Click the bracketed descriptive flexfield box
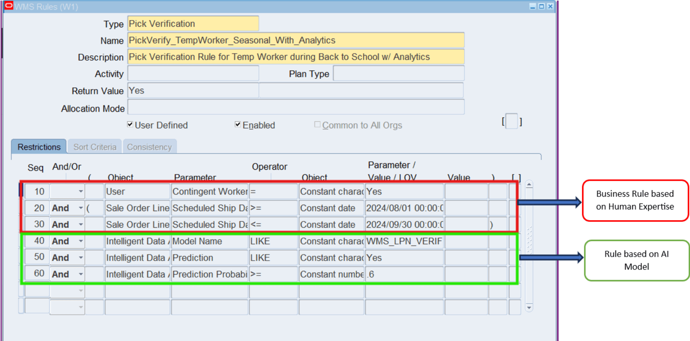690x341 pixels. click(511, 121)
